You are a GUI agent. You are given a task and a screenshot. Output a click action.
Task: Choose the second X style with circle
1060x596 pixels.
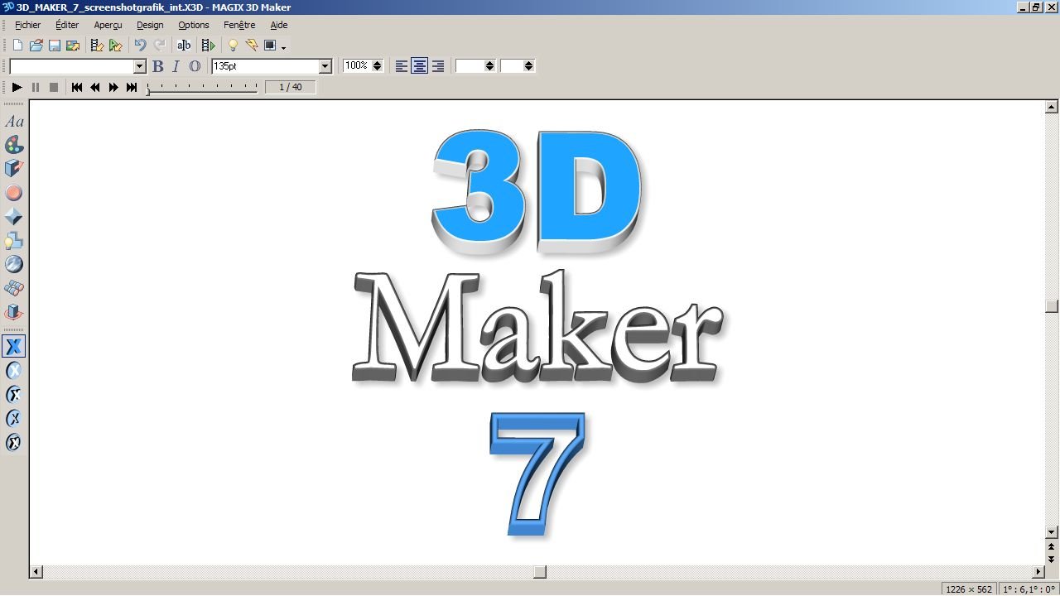click(14, 371)
